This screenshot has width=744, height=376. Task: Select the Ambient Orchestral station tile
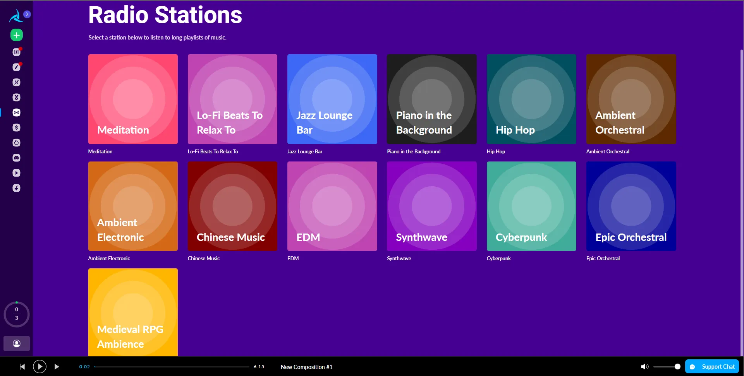tap(631, 99)
